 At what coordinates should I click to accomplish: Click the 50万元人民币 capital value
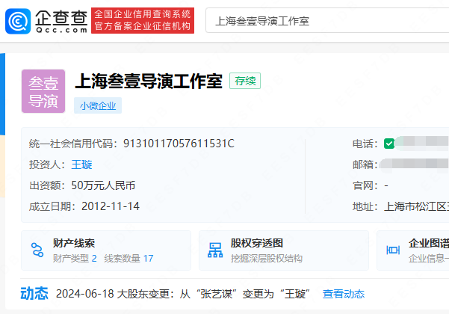[103, 185]
